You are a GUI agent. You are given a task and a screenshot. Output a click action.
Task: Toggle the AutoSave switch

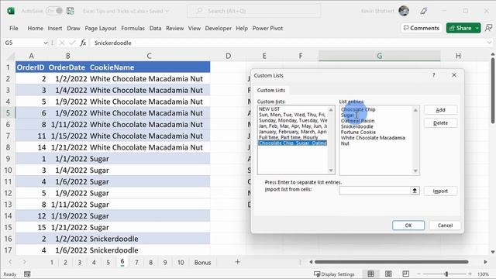click(54, 11)
